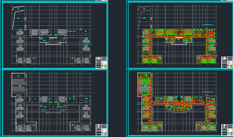Image resolution: width=233 pixels, height=137 pixels.
Task: Click the bottom-right sheet's title block table
Action: pos(227,130)
